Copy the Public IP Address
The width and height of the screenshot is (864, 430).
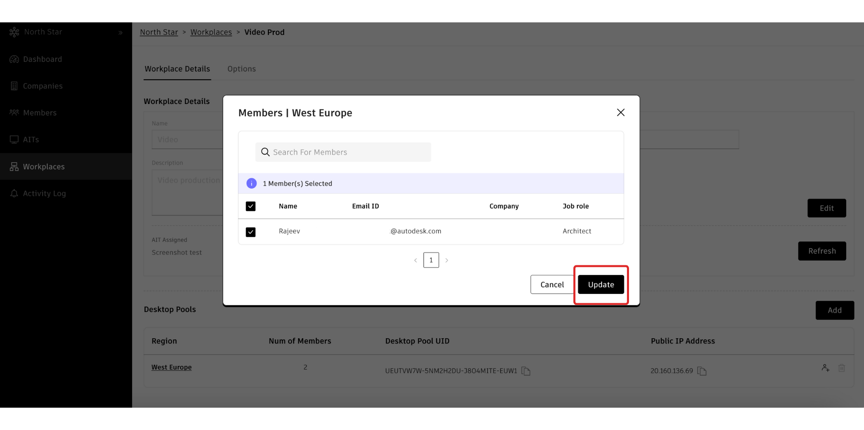[702, 371]
